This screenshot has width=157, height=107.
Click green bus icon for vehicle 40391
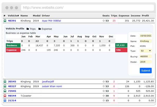click(5, 21)
